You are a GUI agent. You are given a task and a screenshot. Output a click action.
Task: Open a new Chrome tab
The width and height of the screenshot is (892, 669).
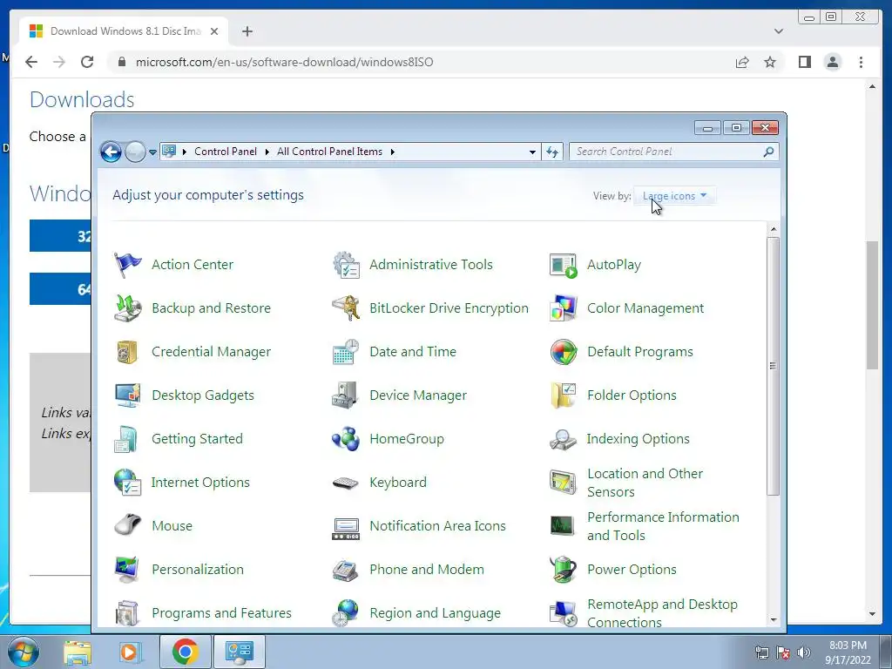pos(247,31)
